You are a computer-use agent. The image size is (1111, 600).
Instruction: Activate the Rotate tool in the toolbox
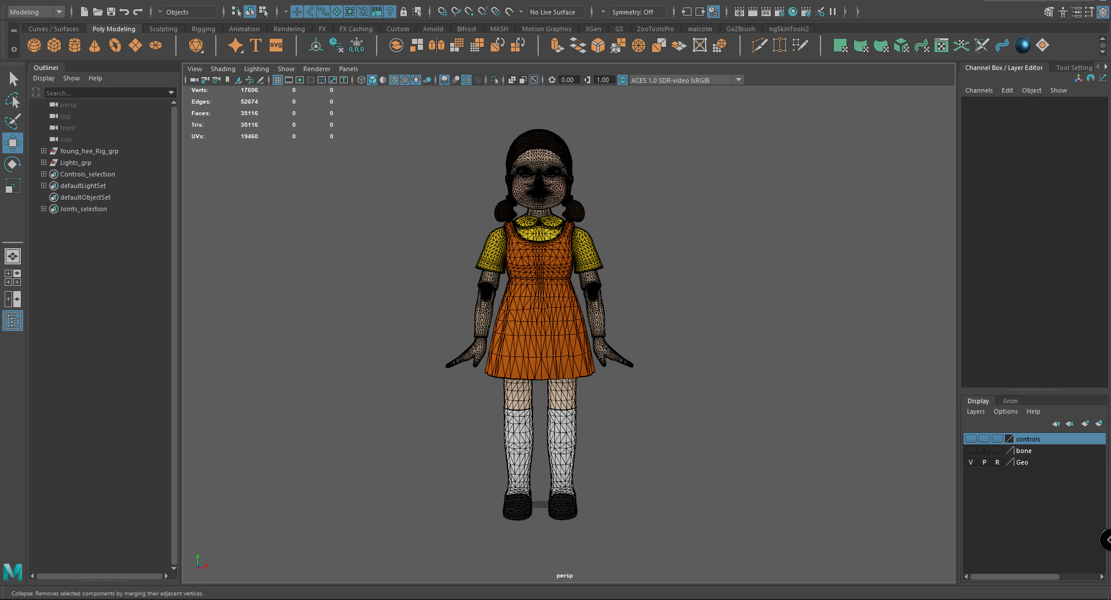[x=13, y=164]
